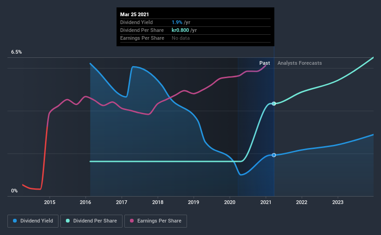Click the teal Dividend Per Share legend dot
The height and width of the screenshot is (235, 381).
[68, 221]
